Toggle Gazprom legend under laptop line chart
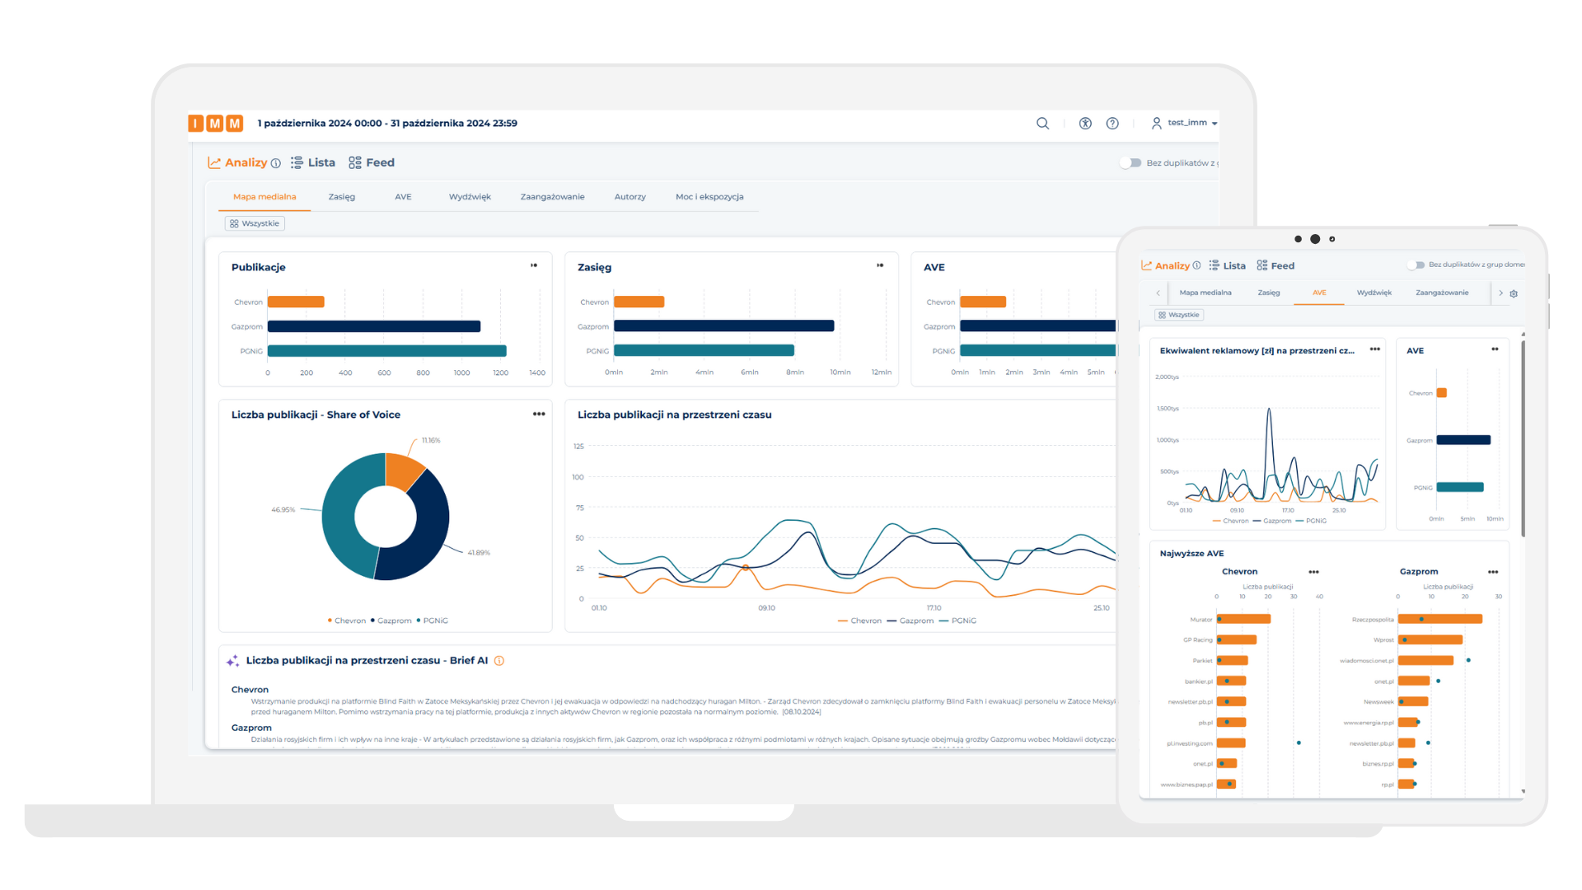The width and height of the screenshot is (1582, 890). tap(910, 621)
